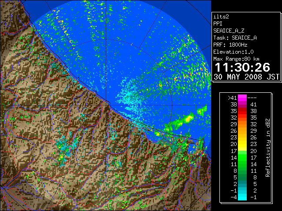The height and width of the screenshot is (211, 282).
Task: Pick the teal 2–5 dBZ swatch
Action: [242, 184]
